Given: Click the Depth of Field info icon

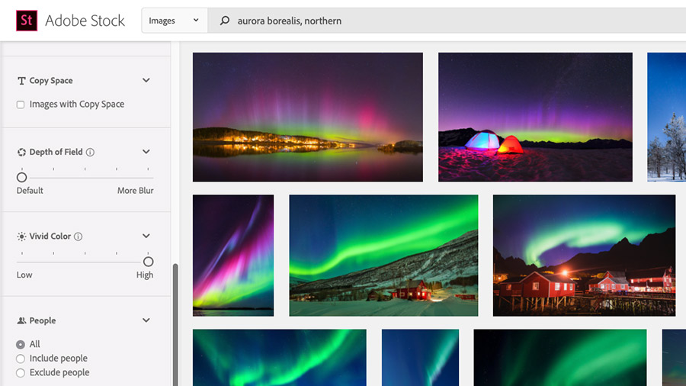Looking at the screenshot, I should [90, 153].
